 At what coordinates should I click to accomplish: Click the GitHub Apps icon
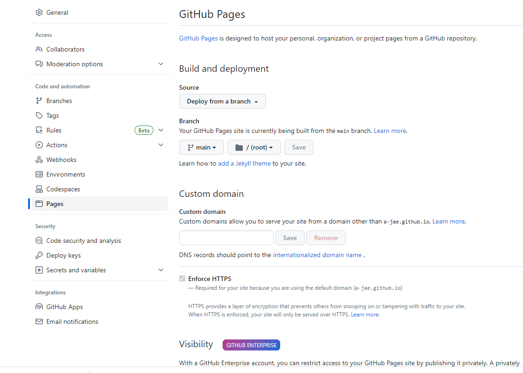[x=39, y=307]
